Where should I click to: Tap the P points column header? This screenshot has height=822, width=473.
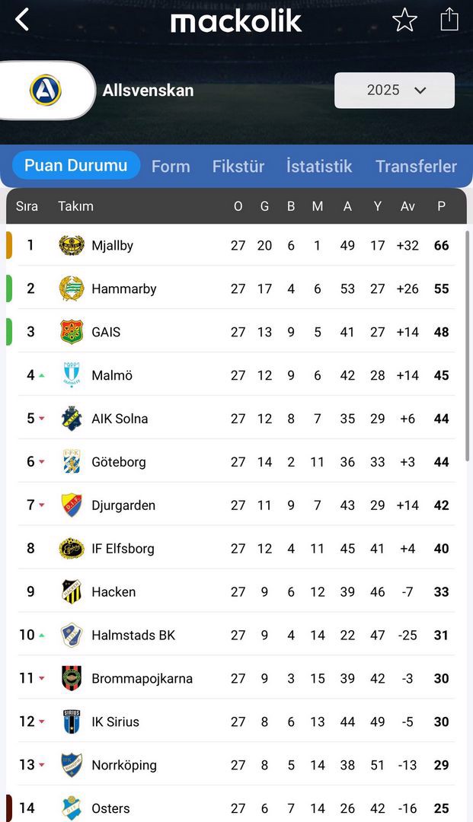[441, 206]
